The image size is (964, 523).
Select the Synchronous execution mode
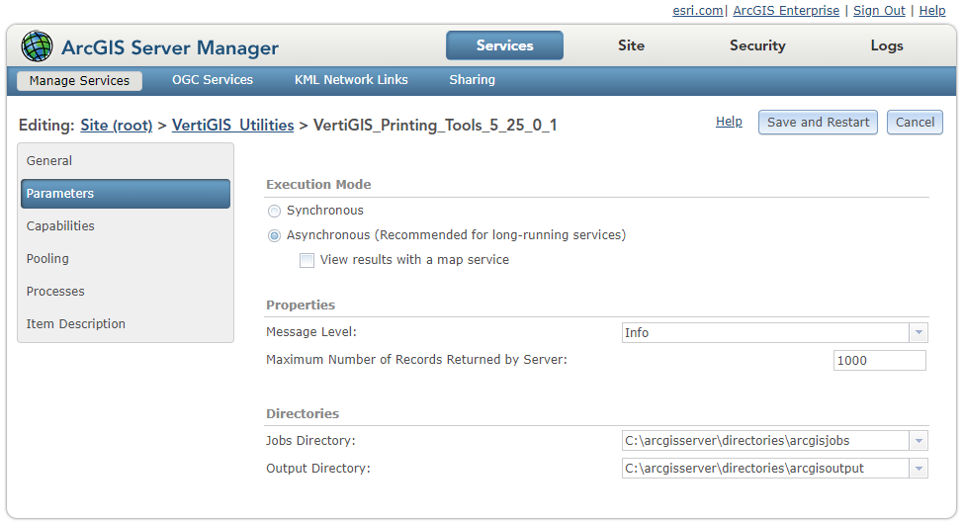[274, 212]
